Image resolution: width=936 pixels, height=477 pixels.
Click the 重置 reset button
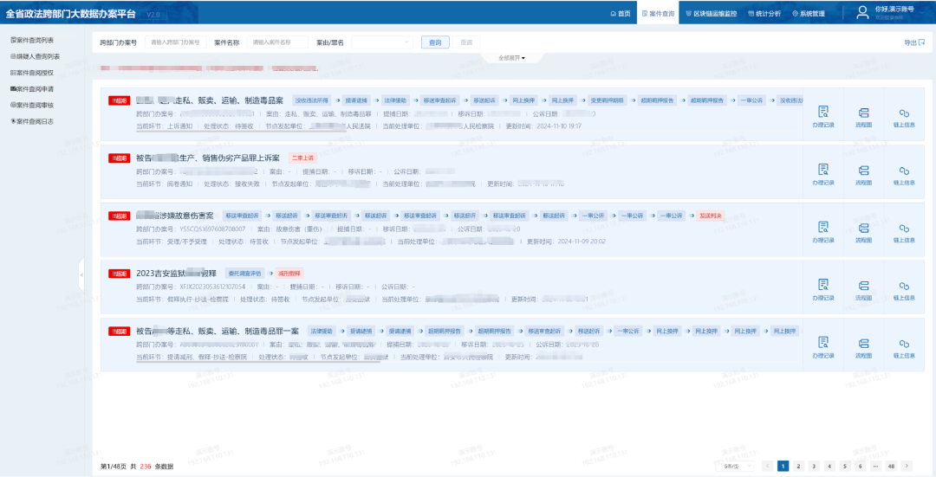pos(466,42)
